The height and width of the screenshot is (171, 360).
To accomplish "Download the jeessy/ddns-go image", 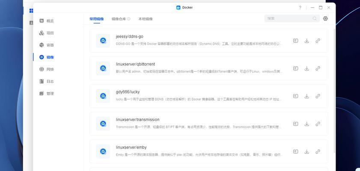I will pos(306,41).
